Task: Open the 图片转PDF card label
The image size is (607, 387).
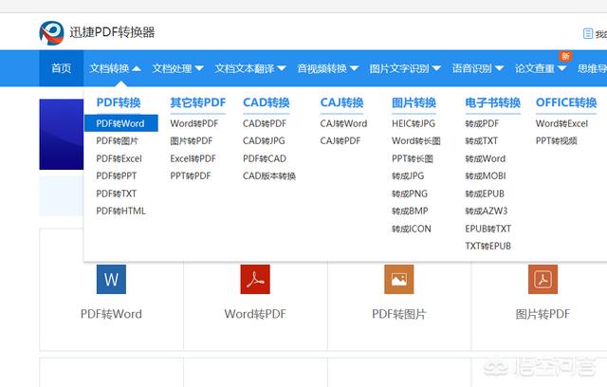Action: click(x=543, y=314)
